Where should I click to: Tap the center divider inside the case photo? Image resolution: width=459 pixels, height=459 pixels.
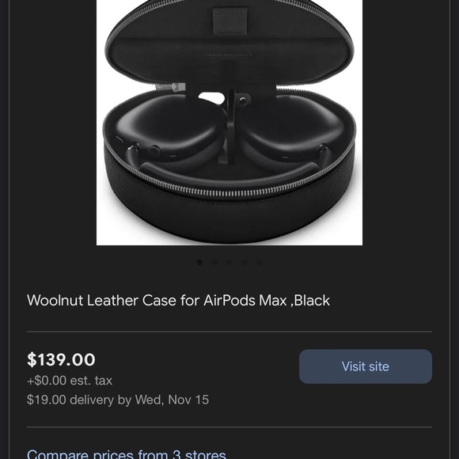229,126
